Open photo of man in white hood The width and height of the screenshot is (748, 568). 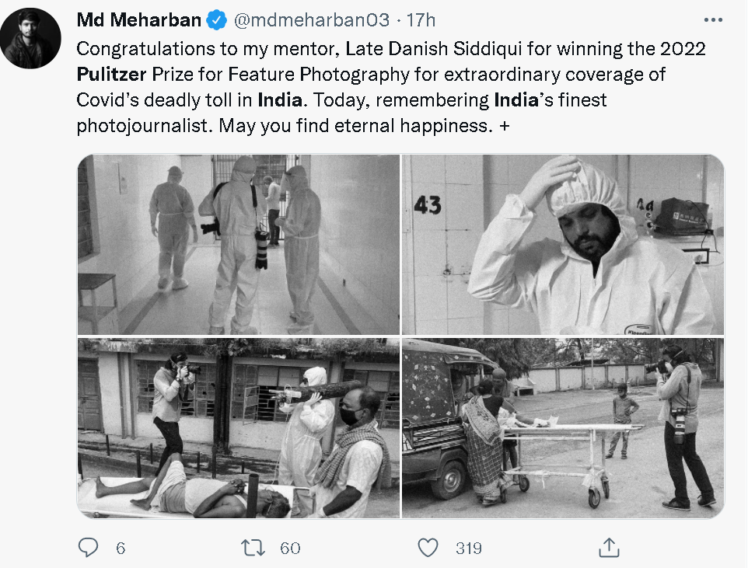tap(562, 245)
